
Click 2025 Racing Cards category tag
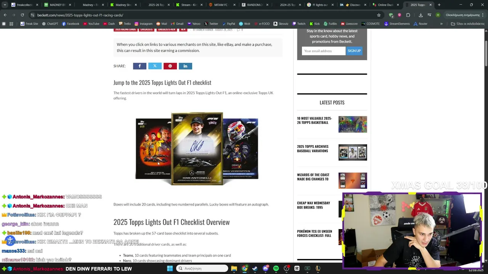click(125, 30)
